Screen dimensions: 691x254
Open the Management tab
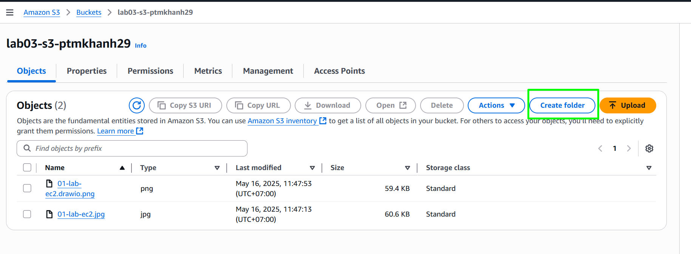268,71
